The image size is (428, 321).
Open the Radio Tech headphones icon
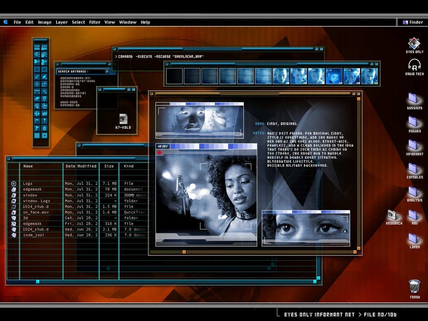414,65
